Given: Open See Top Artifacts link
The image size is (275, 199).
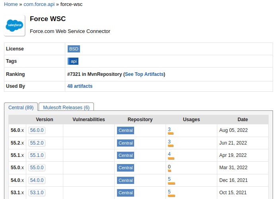Looking at the screenshot, I should [x=144, y=74].
